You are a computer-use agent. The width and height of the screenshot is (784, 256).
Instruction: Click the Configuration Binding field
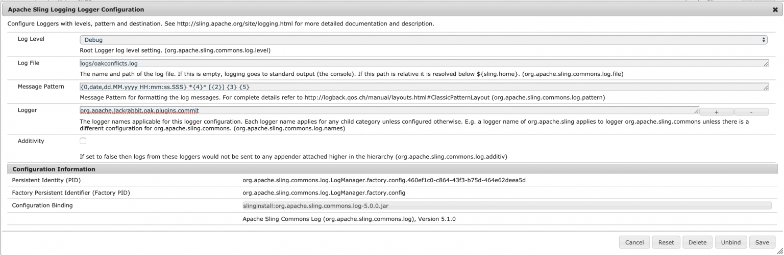(506, 206)
